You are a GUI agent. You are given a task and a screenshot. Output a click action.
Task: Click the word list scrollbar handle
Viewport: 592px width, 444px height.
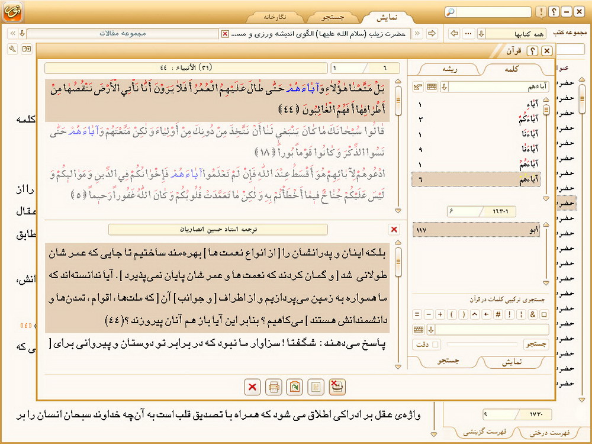click(x=546, y=110)
